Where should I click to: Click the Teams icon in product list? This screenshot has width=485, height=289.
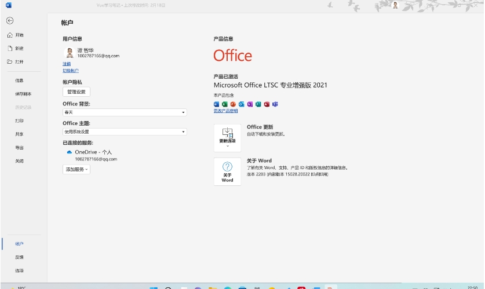point(275,104)
